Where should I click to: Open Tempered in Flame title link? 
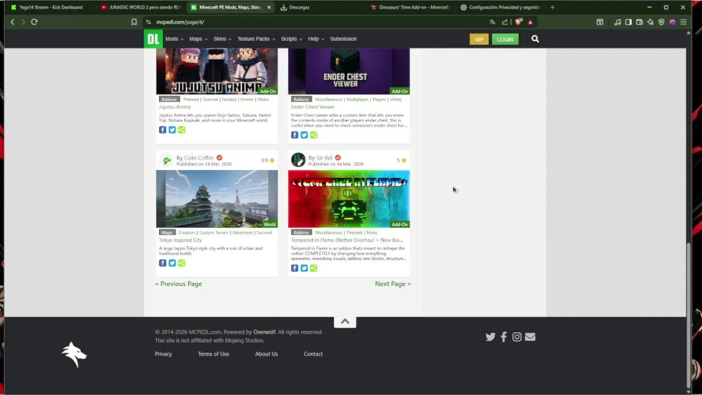(347, 240)
